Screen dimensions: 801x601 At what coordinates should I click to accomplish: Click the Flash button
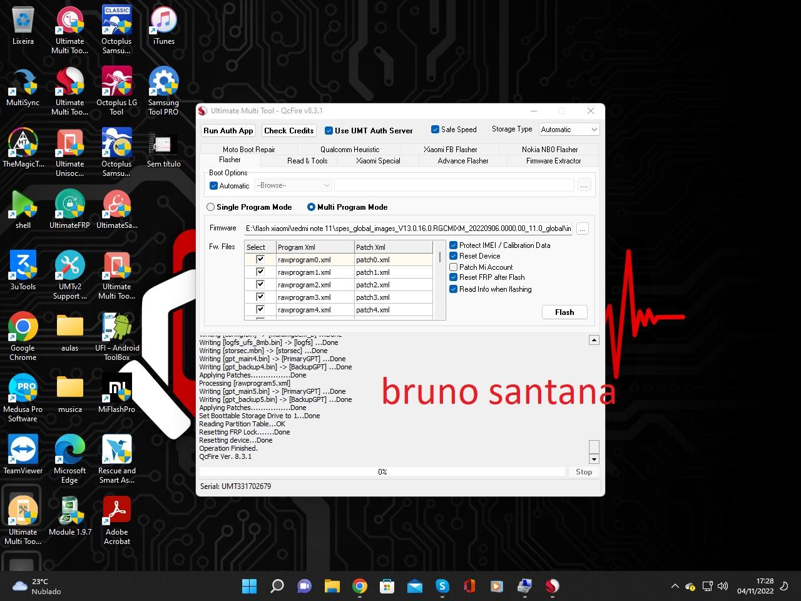[564, 312]
